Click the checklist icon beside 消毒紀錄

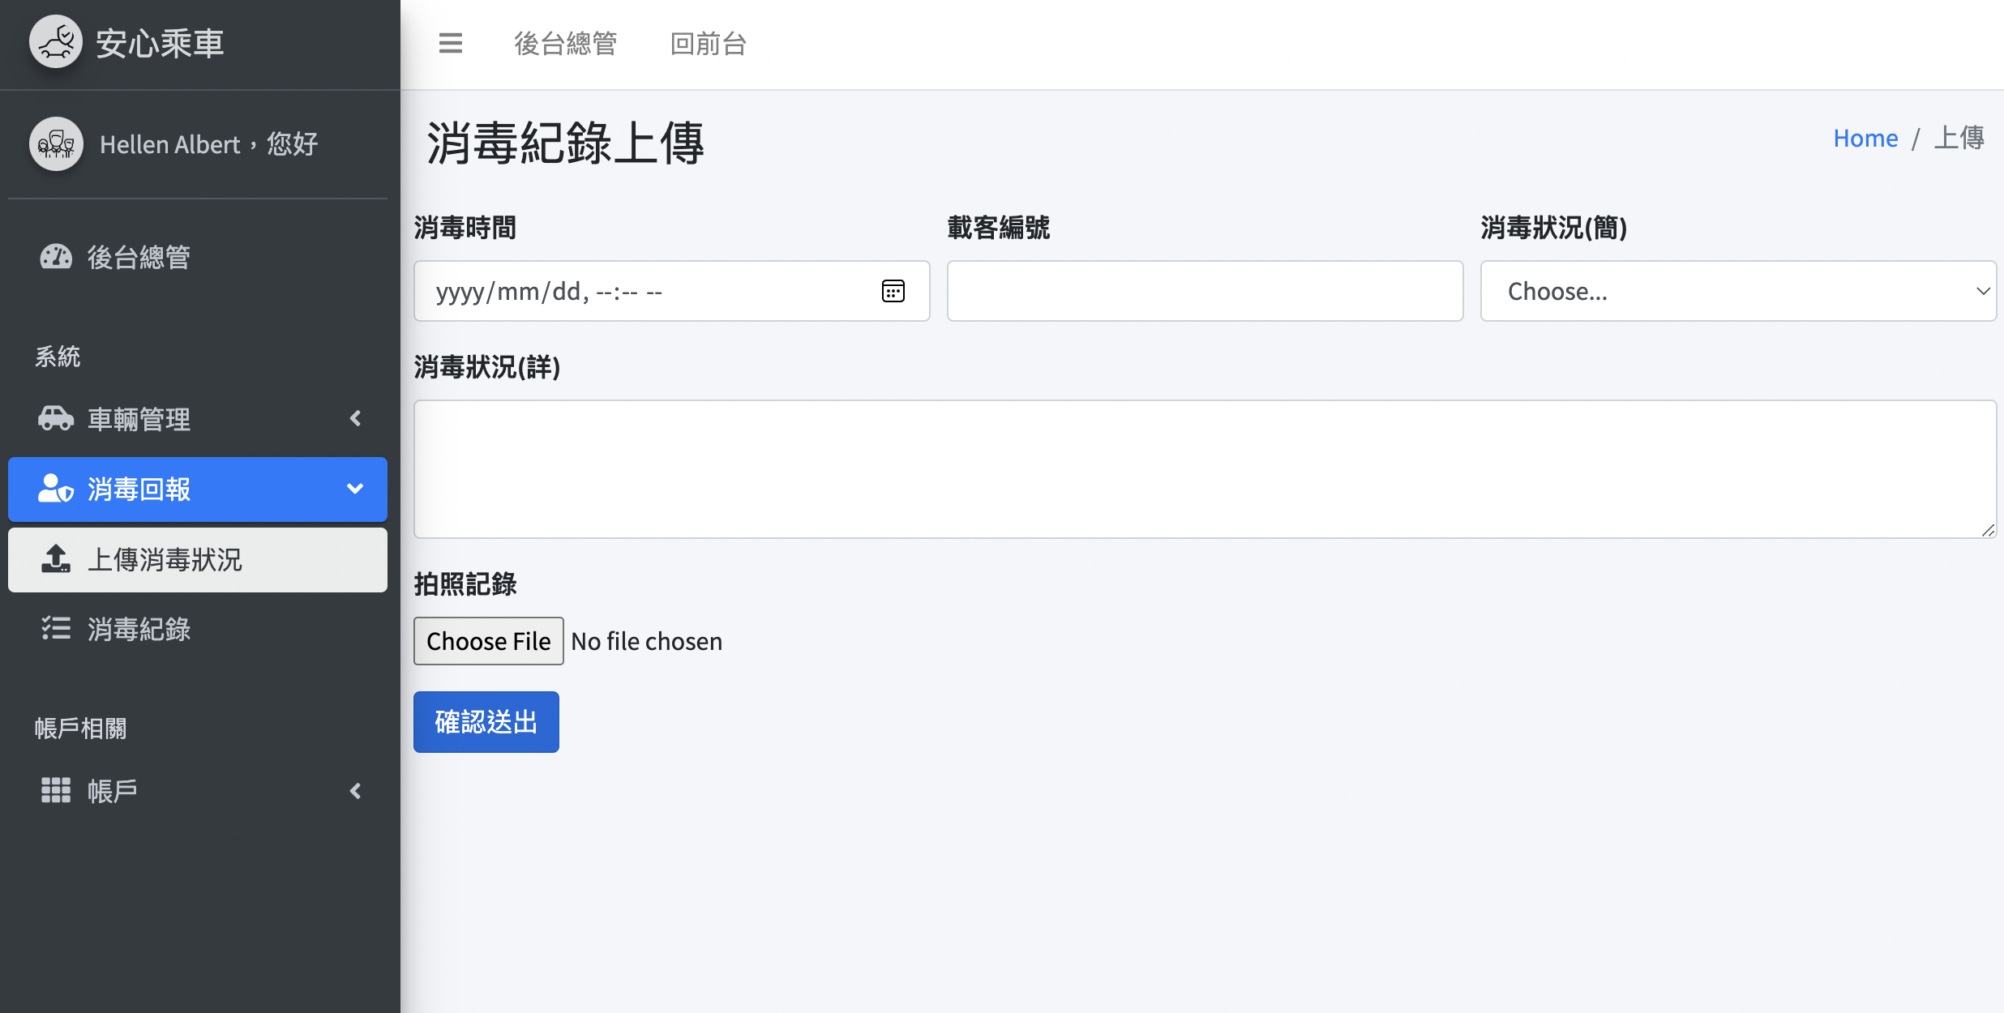tap(56, 629)
